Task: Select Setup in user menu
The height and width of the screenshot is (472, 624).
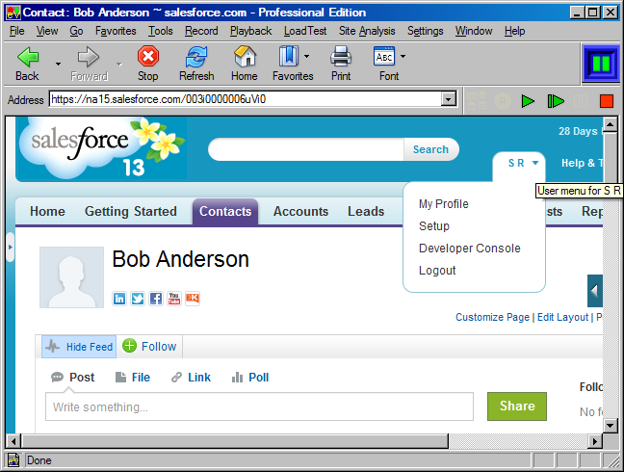Action: tap(433, 226)
